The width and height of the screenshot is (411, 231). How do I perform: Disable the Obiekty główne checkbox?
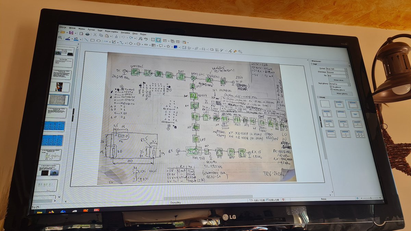[x=331, y=90]
